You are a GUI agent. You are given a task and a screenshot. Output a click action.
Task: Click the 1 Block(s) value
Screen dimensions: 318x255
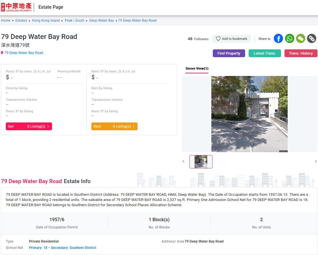(159, 219)
